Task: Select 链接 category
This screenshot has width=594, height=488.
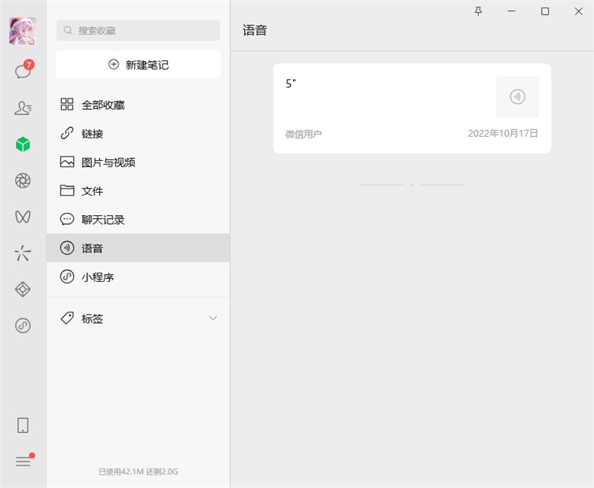Action: click(x=93, y=134)
